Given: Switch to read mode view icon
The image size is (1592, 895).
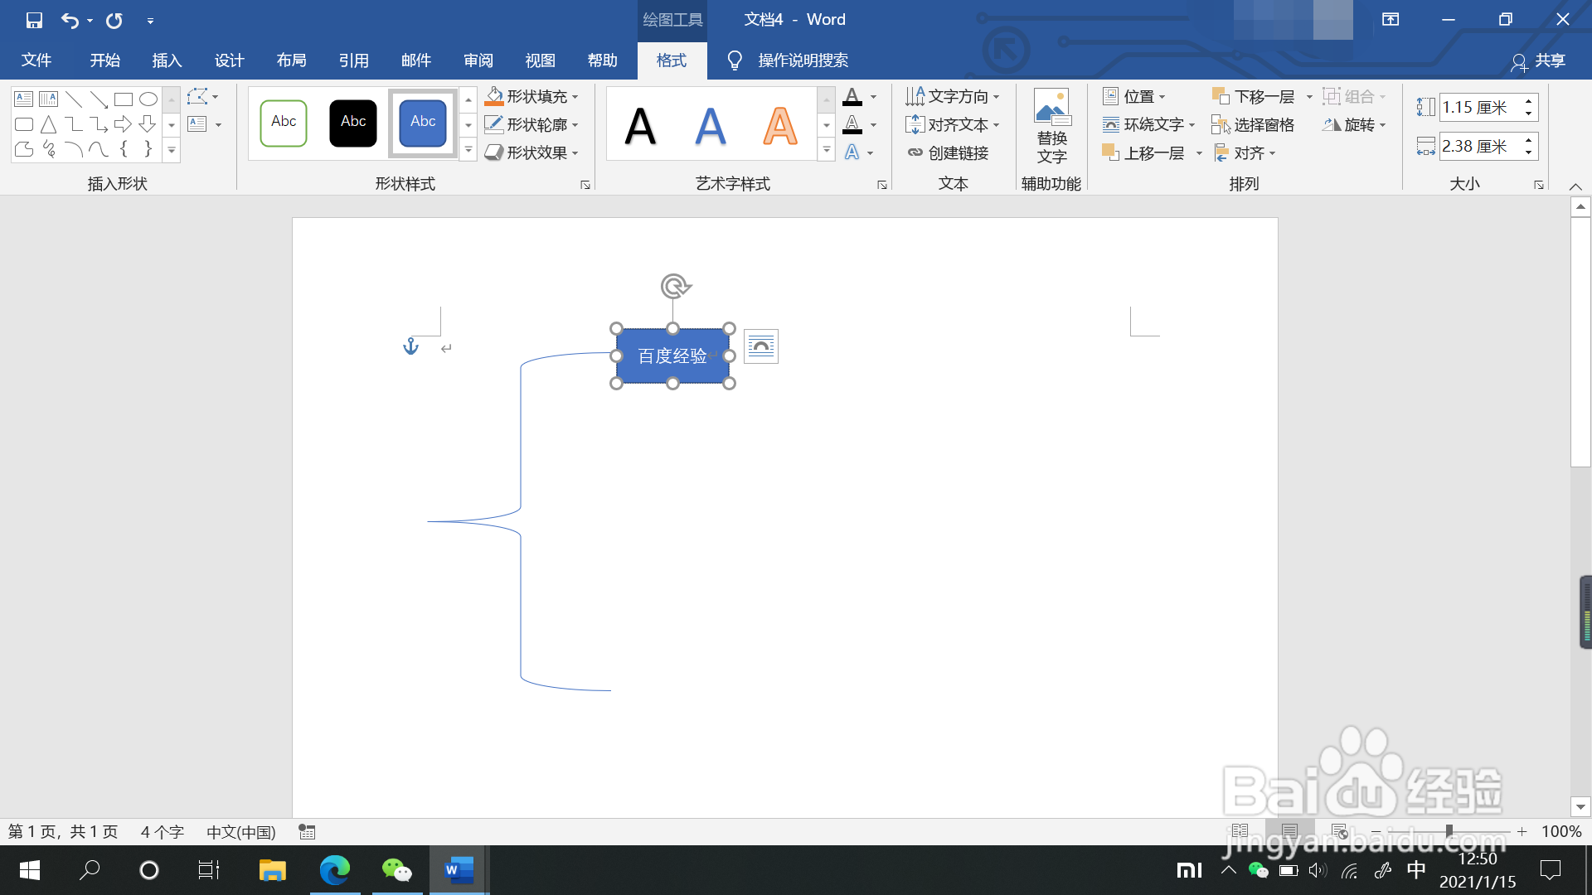Looking at the screenshot, I should (1240, 831).
